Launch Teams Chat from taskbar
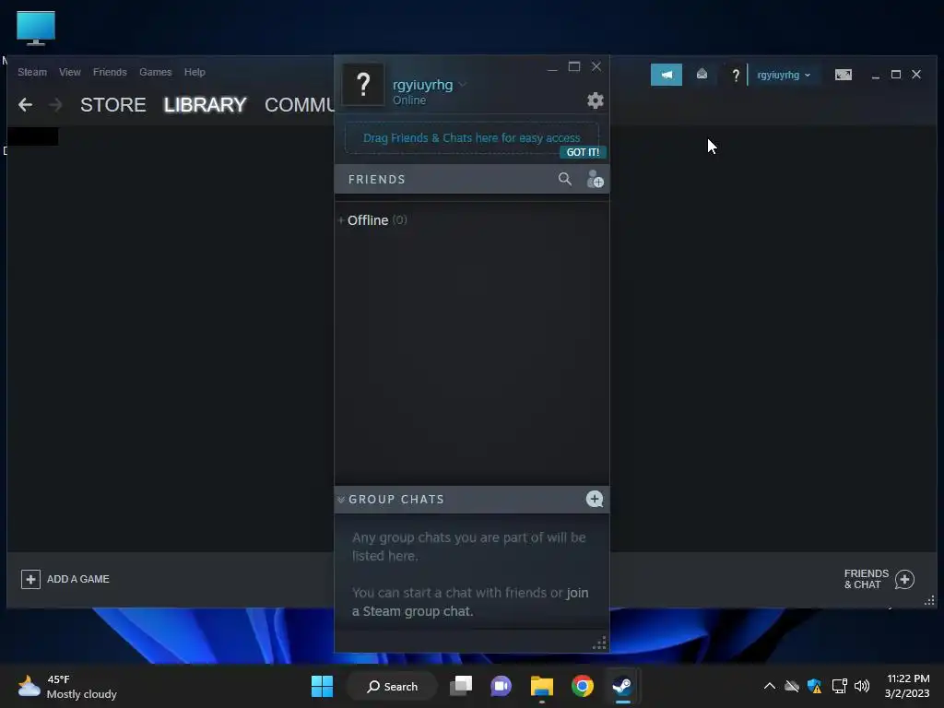Image resolution: width=944 pixels, height=708 pixels. coord(501,686)
